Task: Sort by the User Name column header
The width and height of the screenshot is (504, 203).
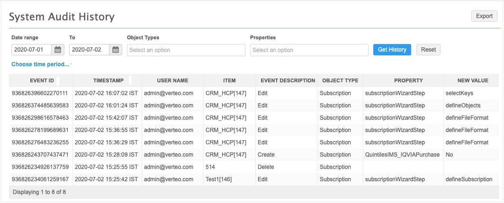Action: (172, 80)
